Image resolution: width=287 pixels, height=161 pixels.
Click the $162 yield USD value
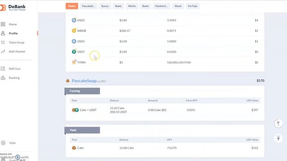coord(255,148)
